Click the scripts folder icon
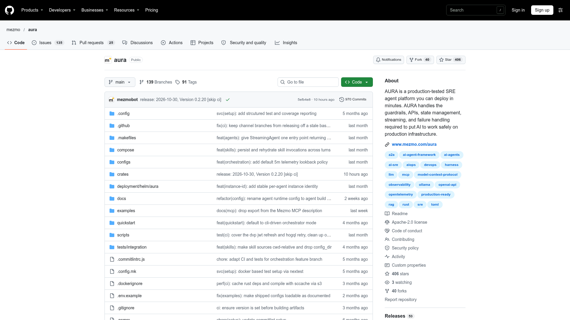Image resolution: width=570 pixels, height=320 pixels. click(x=112, y=235)
